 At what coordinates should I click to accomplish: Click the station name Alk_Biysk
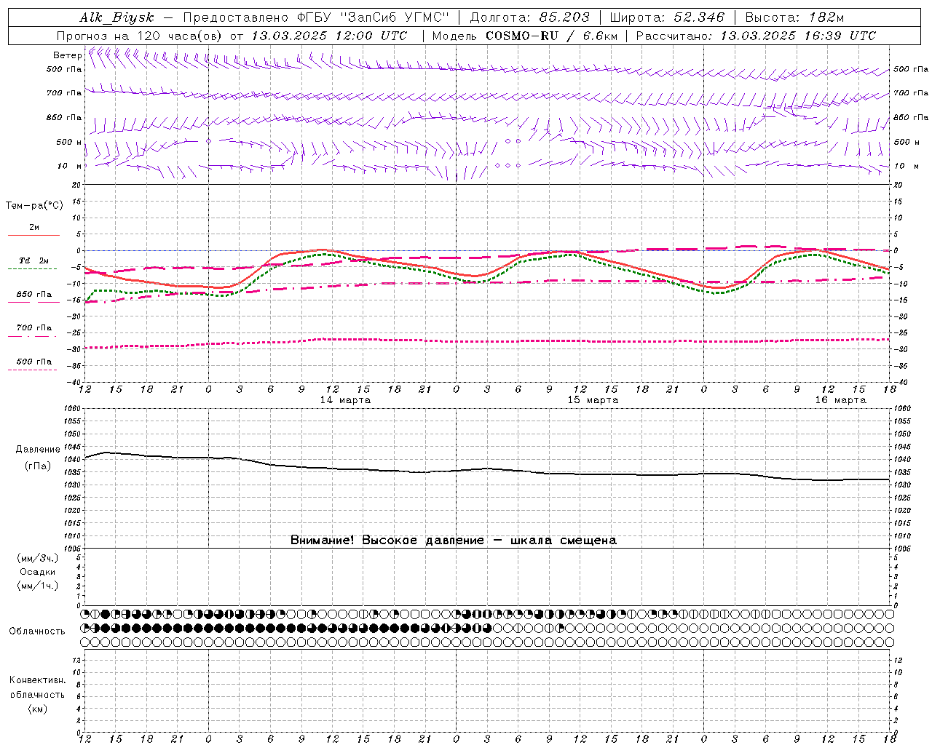click(x=116, y=17)
